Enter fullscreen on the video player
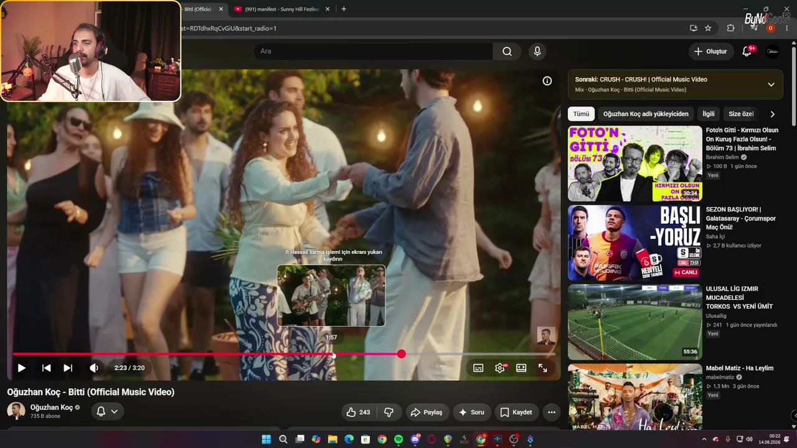This screenshot has height=448, width=797. [543, 368]
